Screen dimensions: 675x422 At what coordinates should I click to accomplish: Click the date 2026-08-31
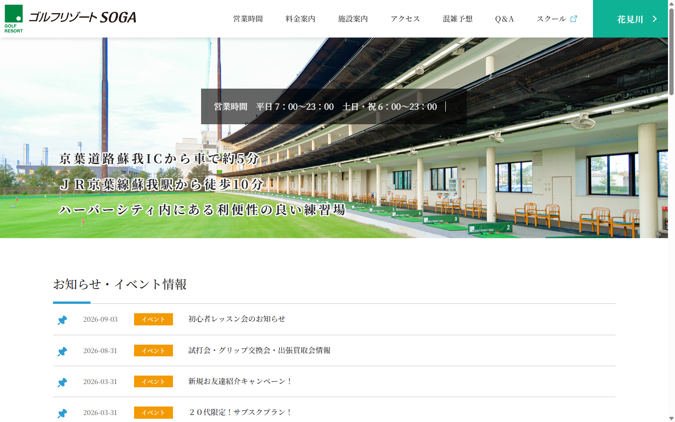point(100,351)
